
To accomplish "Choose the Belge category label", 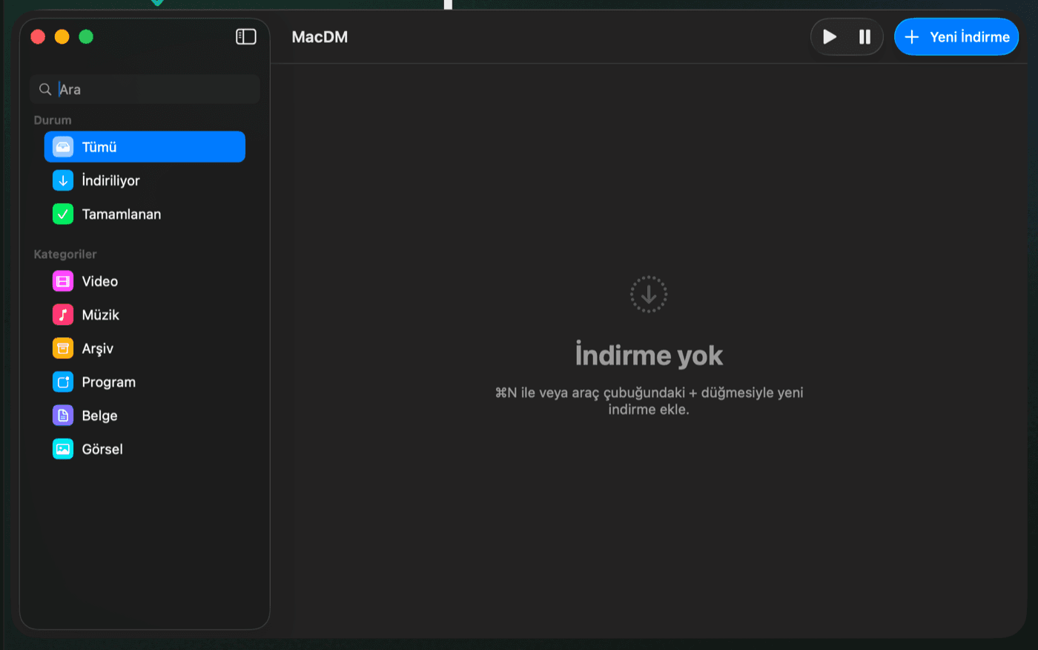I will [x=100, y=416].
